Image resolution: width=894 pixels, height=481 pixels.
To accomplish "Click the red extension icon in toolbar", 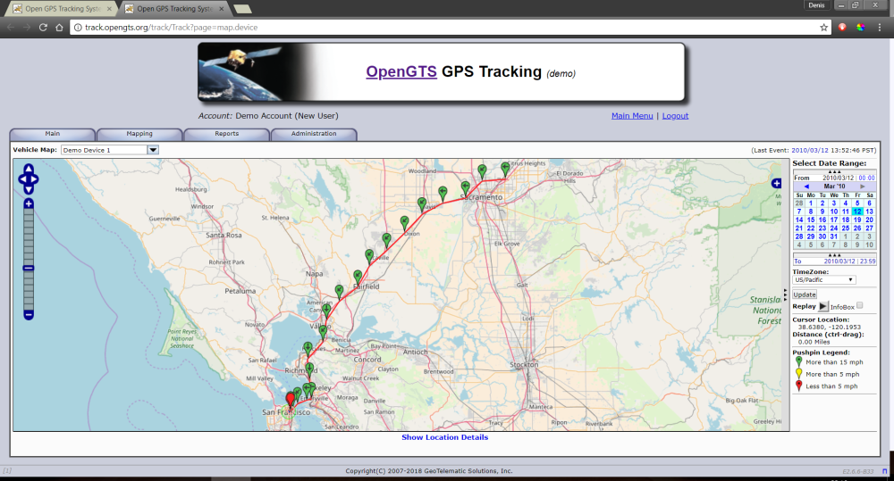I will (842, 27).
